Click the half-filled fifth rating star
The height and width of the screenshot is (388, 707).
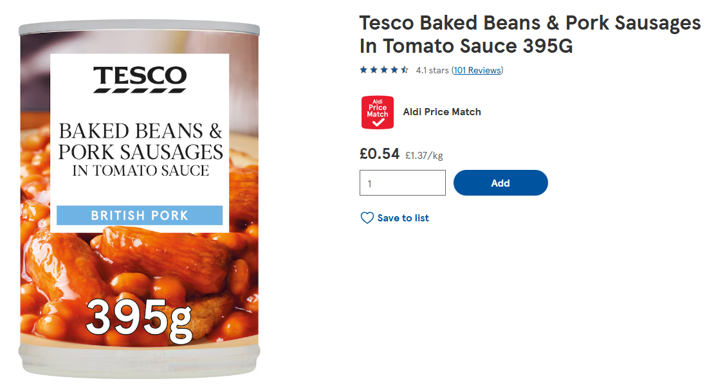pyautogui.click(x=405, y=70)
